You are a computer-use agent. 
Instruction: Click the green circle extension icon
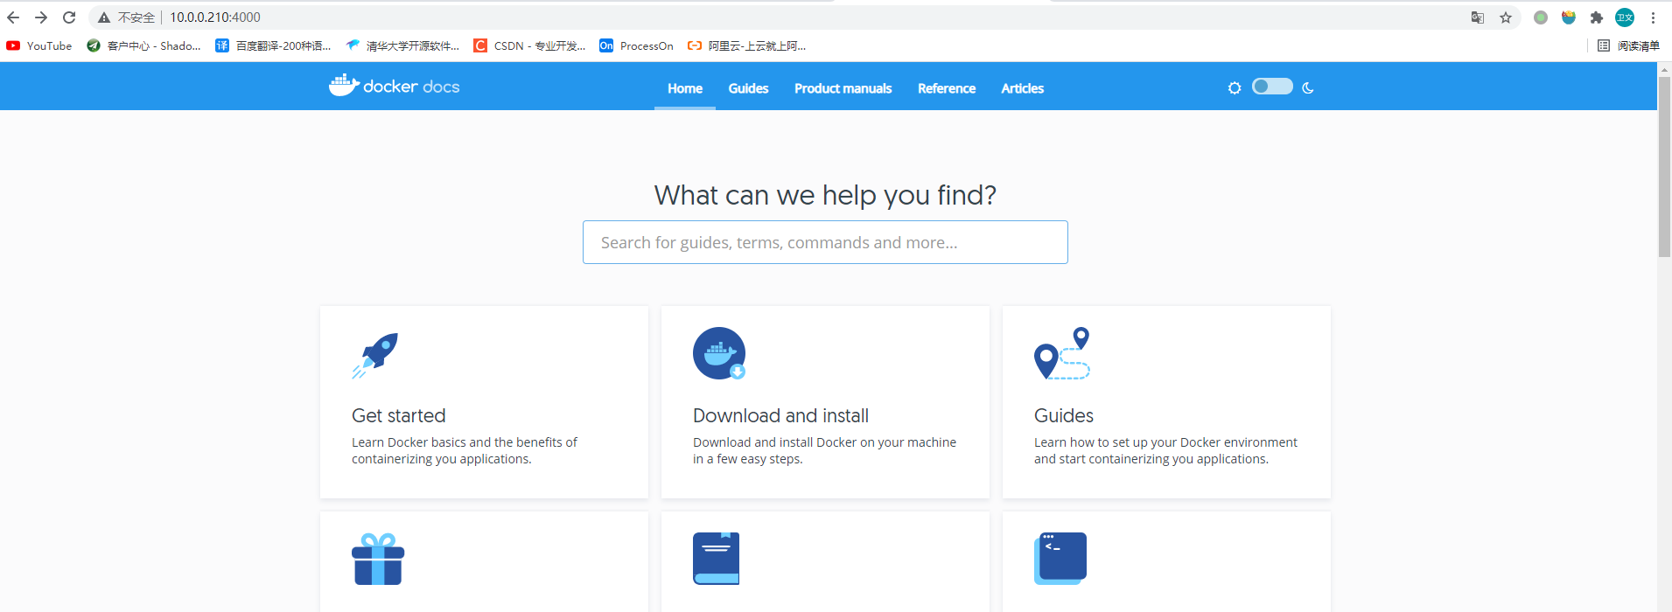point(1541,17)
